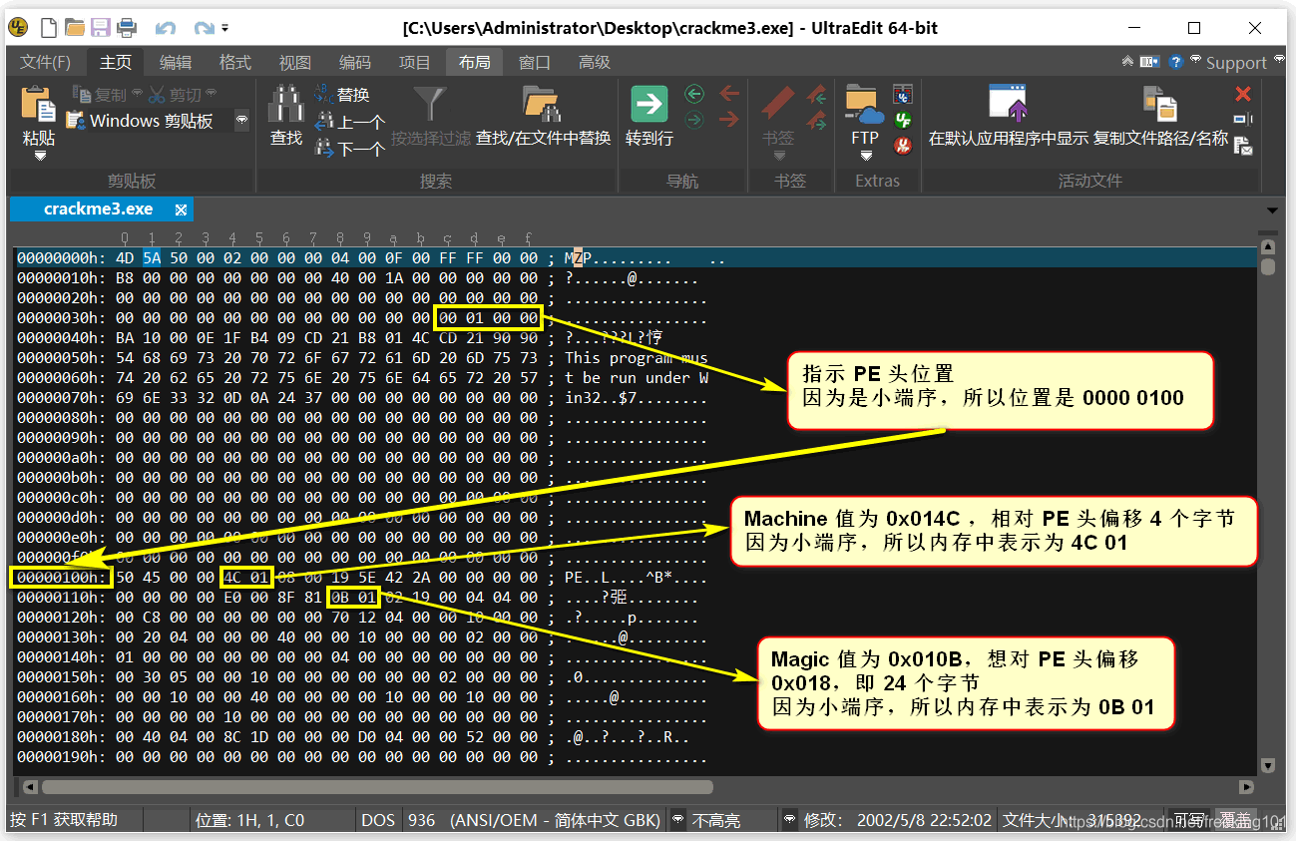Switch to the 编码 ribbon tab
This screenshot has height=841, width=1296.
(x=355, y=62)
